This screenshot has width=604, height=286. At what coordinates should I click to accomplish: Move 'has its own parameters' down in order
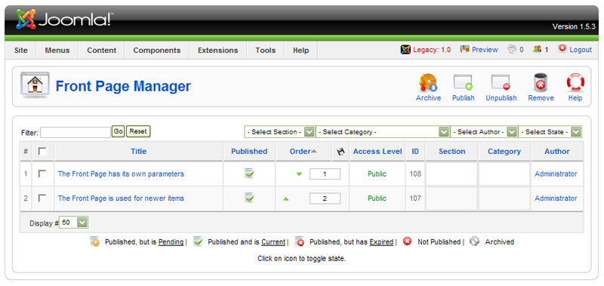[x=299, y=174]
